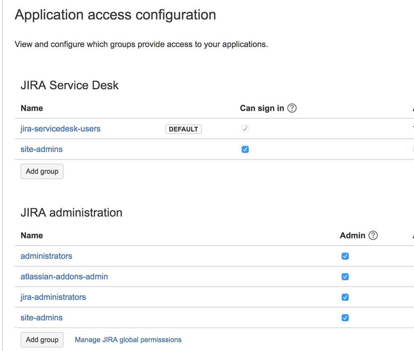Toggle Admin checkbox for atlassian-addons-admin
The width and height of the screenshot is (414, 351).
click(x=345, y=277)
